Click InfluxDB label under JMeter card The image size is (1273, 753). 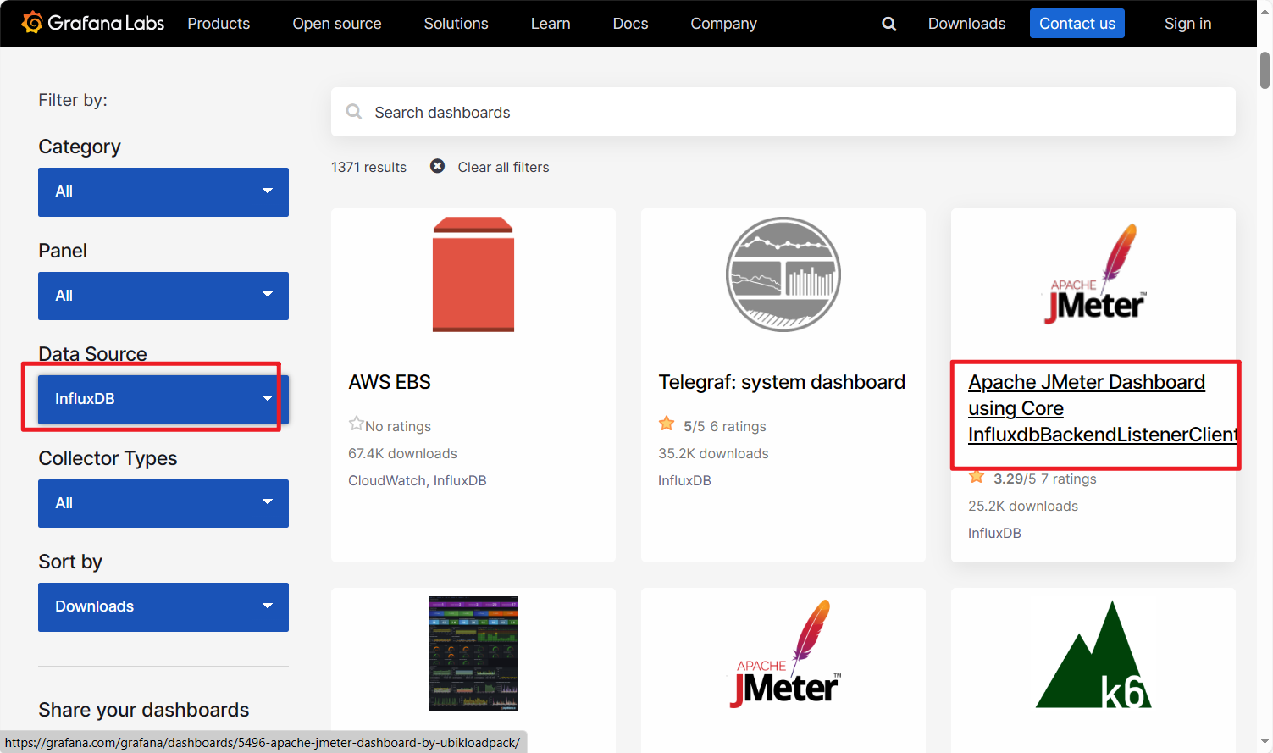994,533
